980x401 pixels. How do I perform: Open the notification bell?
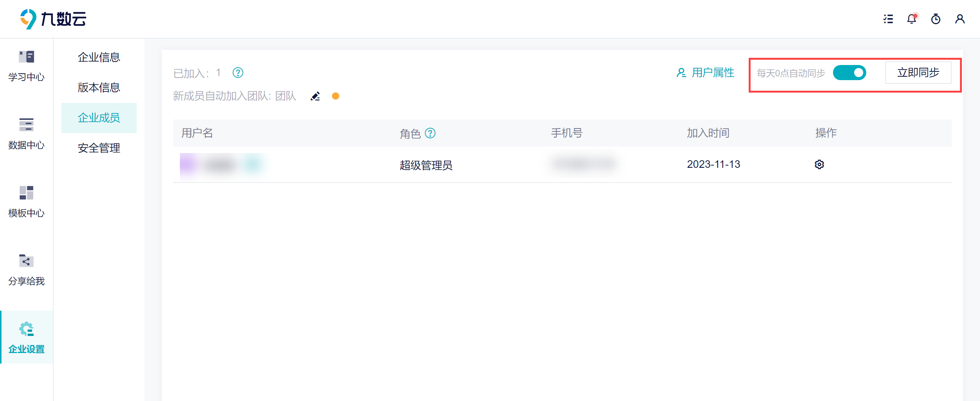pos(912,19)
